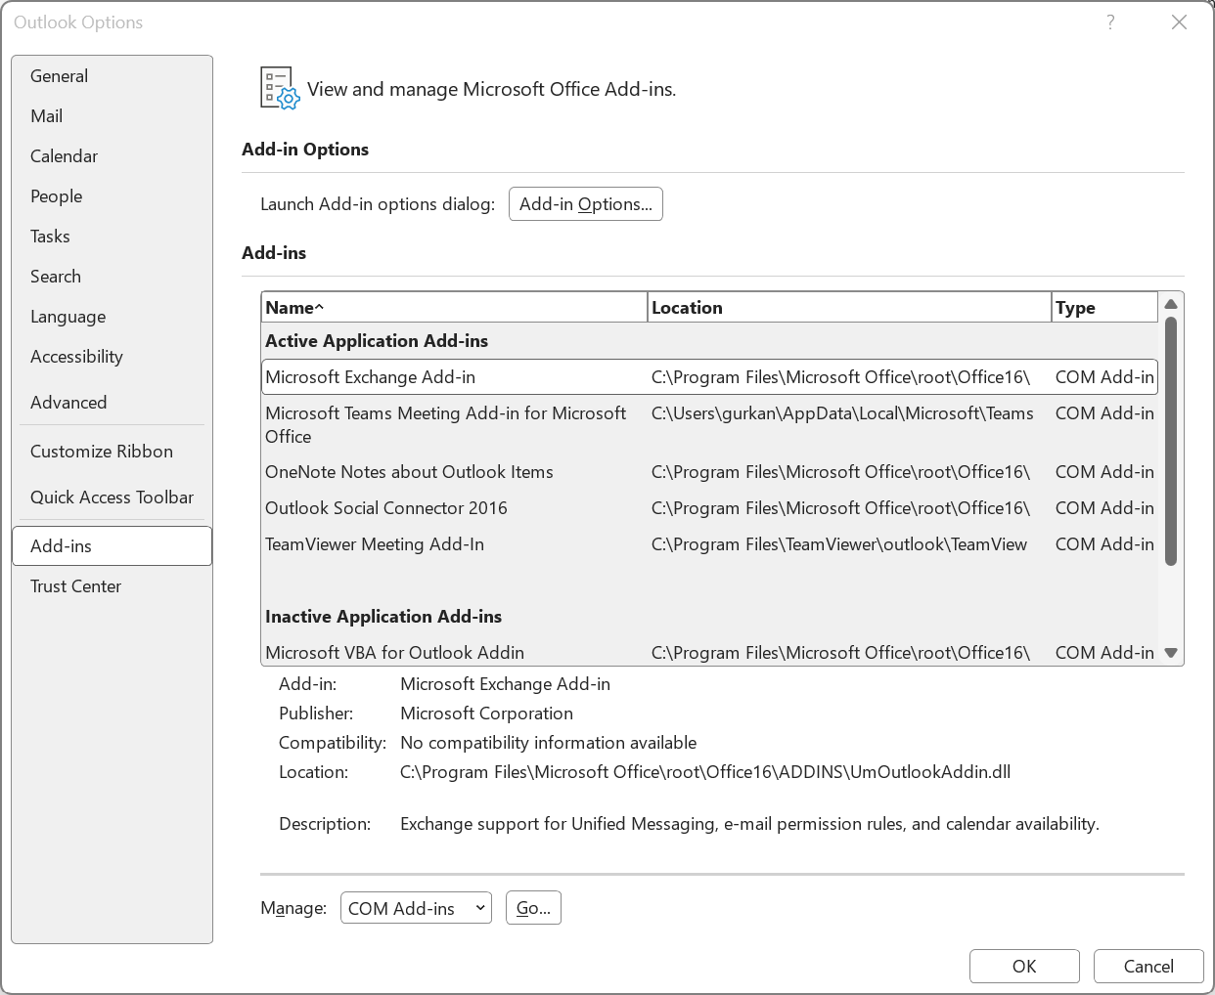Screen dimensions: 1215x995
Task: Click the Add-ins gear icon in header
Action: [x=280, y=88]
